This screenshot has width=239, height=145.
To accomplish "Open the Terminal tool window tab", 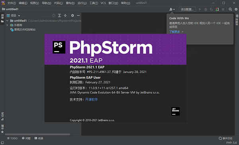I will [x=39, y=138].
